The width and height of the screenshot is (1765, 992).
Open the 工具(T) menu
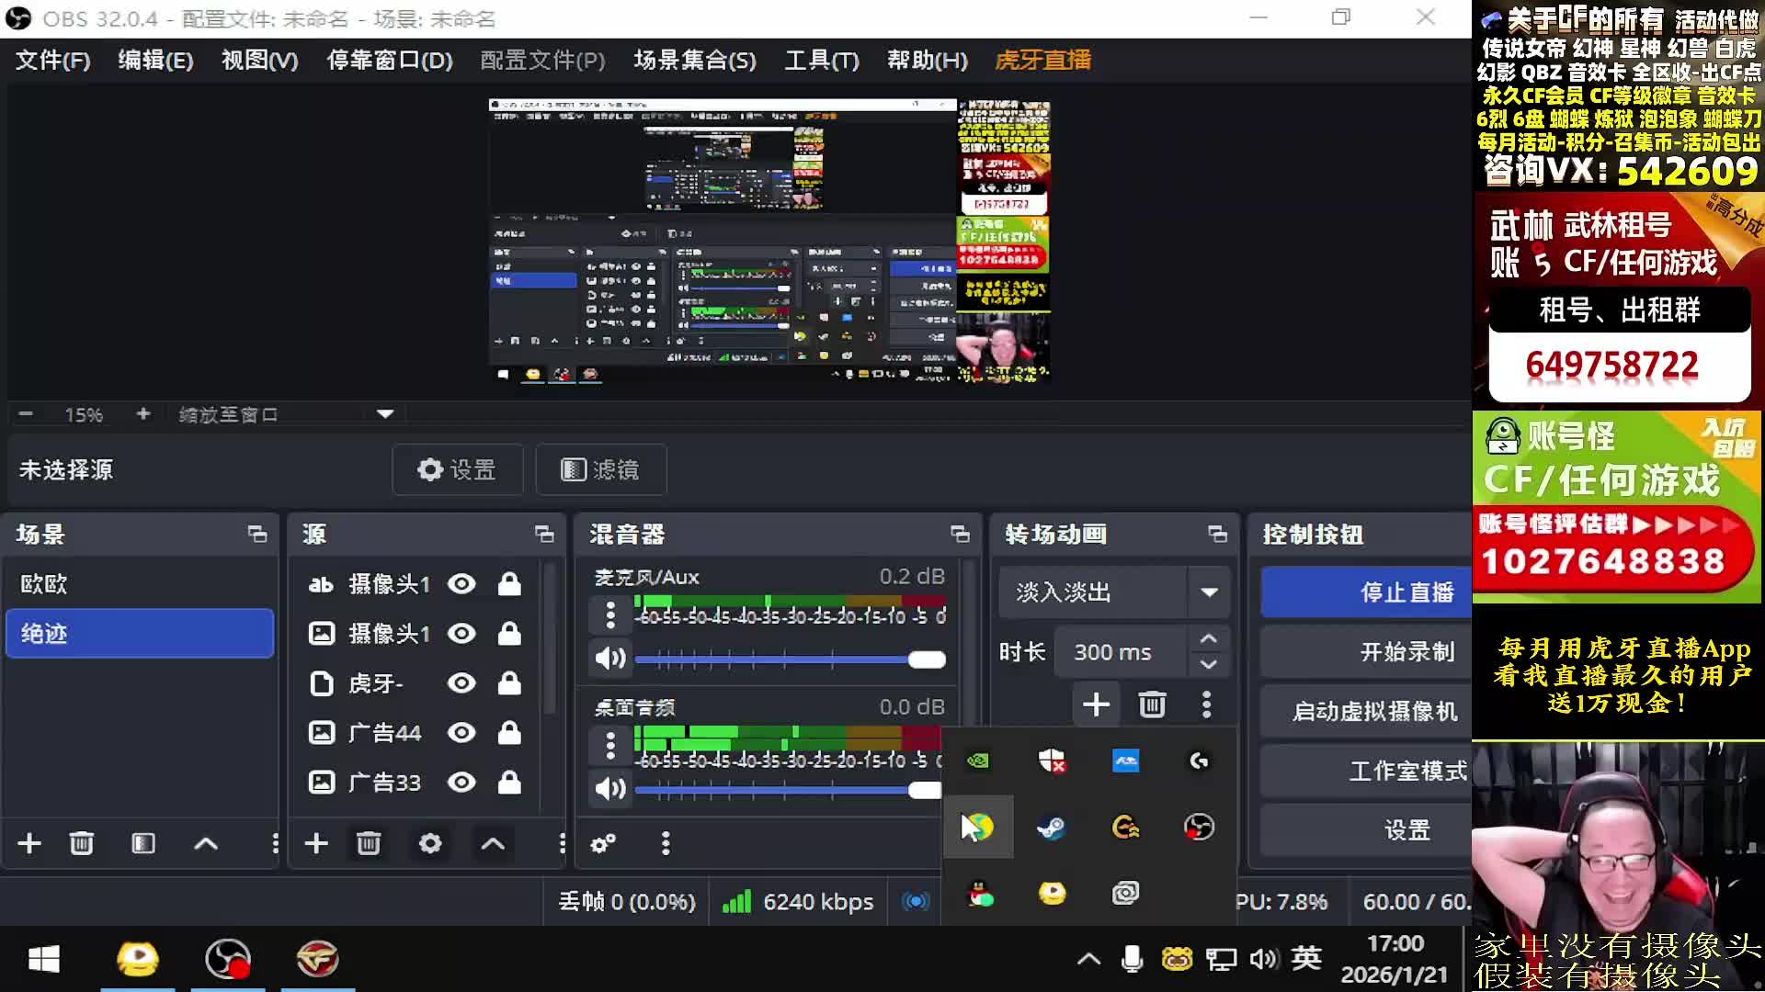821,61
